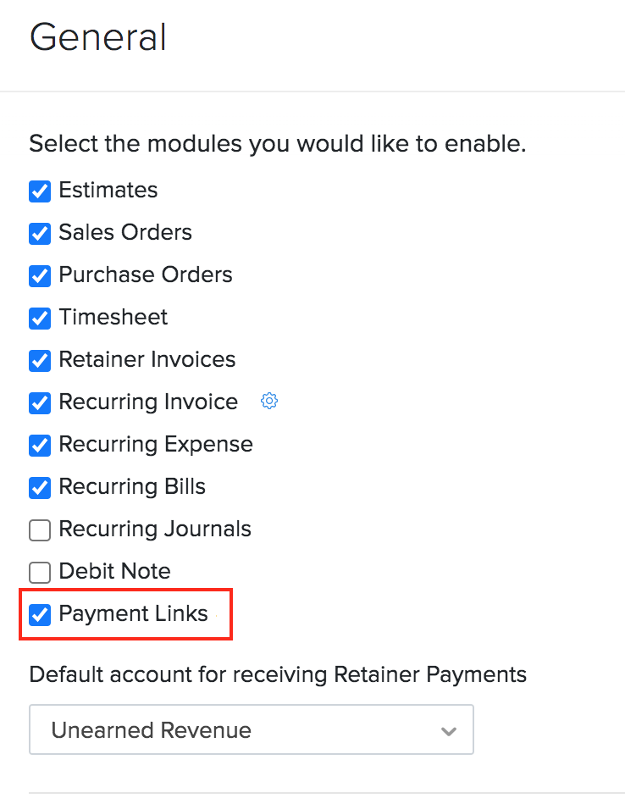Click the Estimates label text
Screen dimensions: 625x804
[x=108, y=191]
